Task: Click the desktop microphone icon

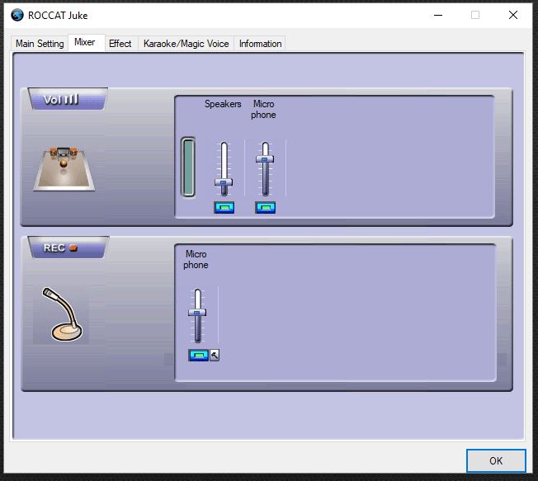Action: tap(62, 314)
